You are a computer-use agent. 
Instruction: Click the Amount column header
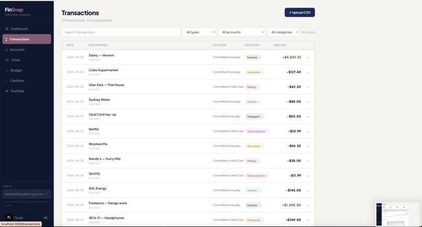pos(280,45)
